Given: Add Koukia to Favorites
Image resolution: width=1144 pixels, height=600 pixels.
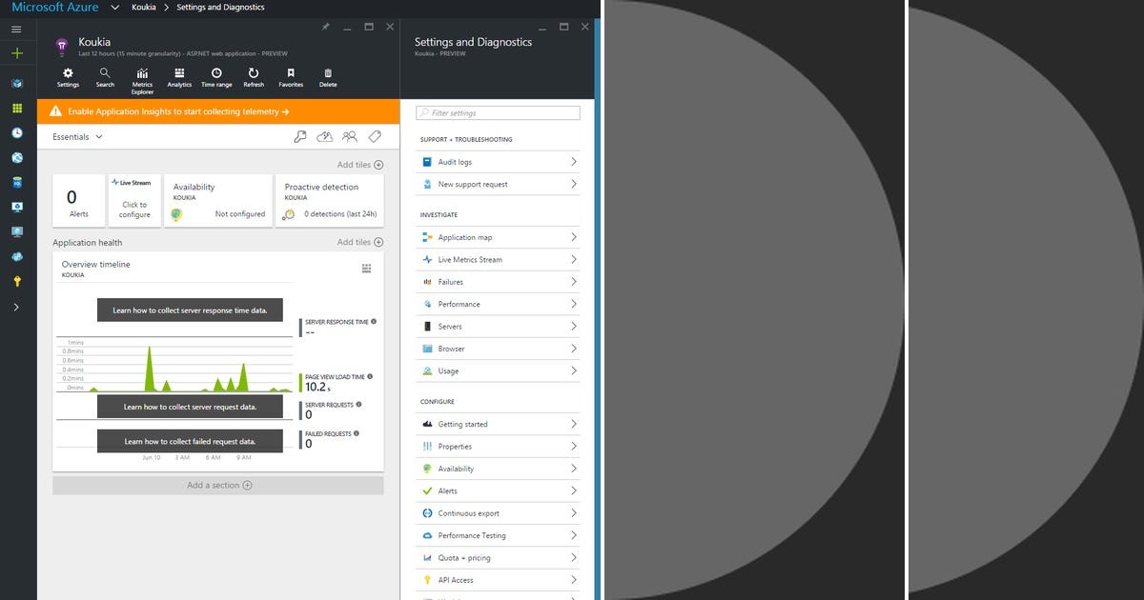Looking at the screenshot, I should [x=290, y=76].
